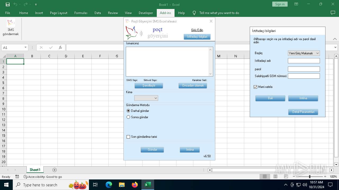
Task: Open the Başlıq dropdown Yeni Giriş Məlumatı
Action: (x=304, y=53)
